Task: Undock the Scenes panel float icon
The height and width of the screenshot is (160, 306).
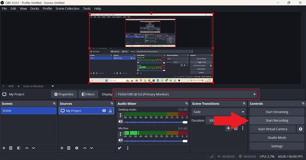Action: point(54,104)
